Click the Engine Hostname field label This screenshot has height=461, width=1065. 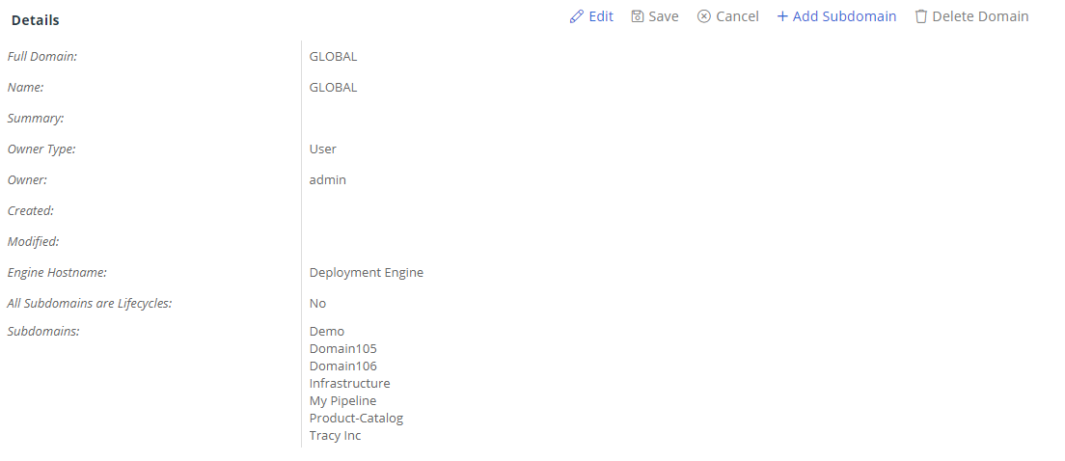[58, 273]
